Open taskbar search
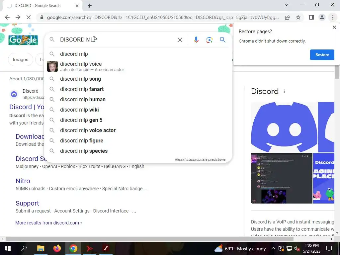Image resolution: width=340 pixels, height=255 pixels. pyautogui.click(x=24, y=248)
